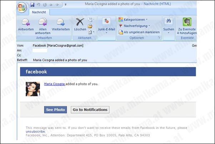This screenshot has width=215, height=144.
Task: Click the window title Nachricht (HTML)
Action: click(x=157, y=4)
